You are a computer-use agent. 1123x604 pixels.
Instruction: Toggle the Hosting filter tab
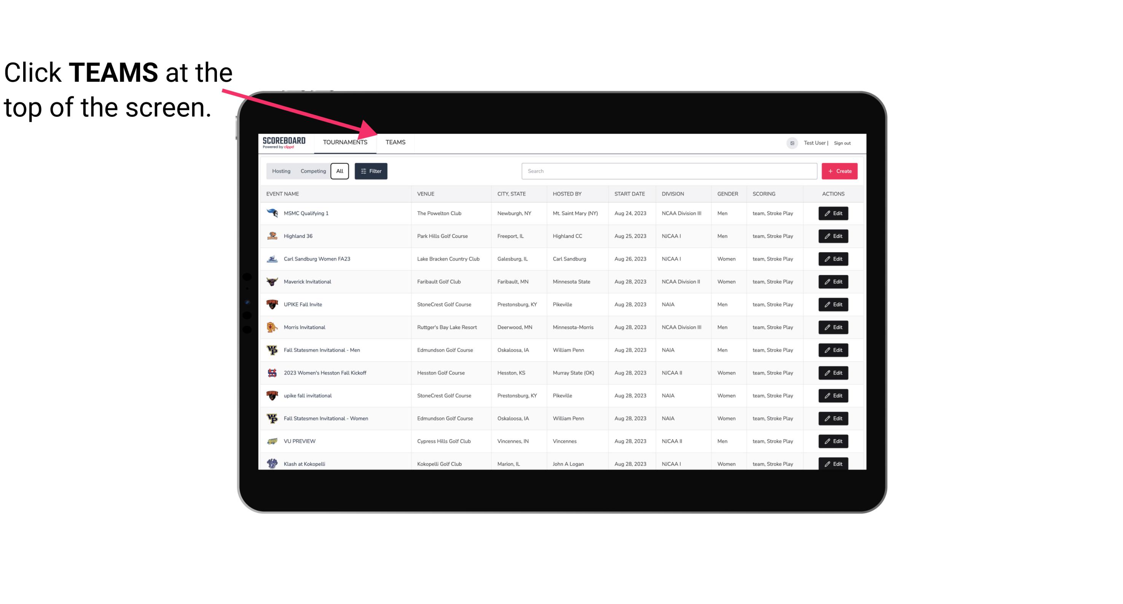tap(281, 171)
